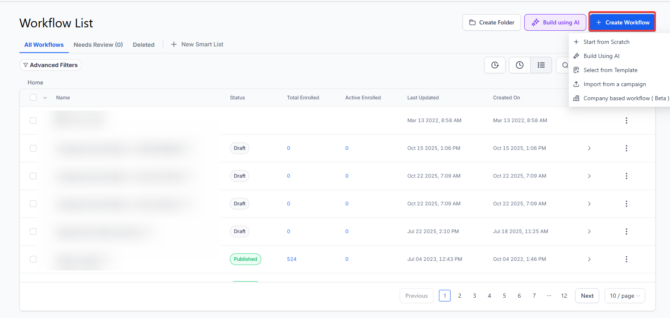
Task: Click the 524 total enrolled link
Action: click(x=292, y=259)
